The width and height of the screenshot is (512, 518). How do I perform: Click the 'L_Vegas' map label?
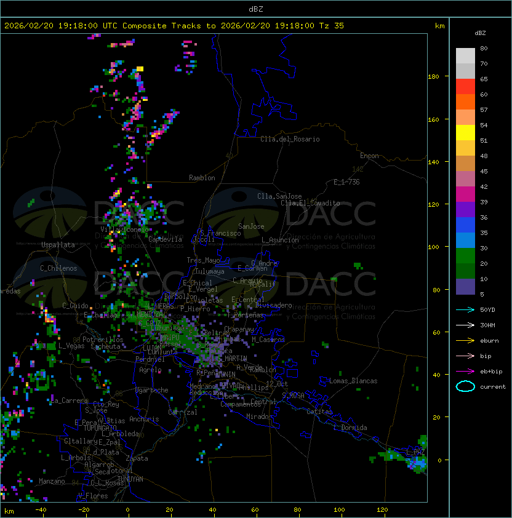tap(71, 346)
